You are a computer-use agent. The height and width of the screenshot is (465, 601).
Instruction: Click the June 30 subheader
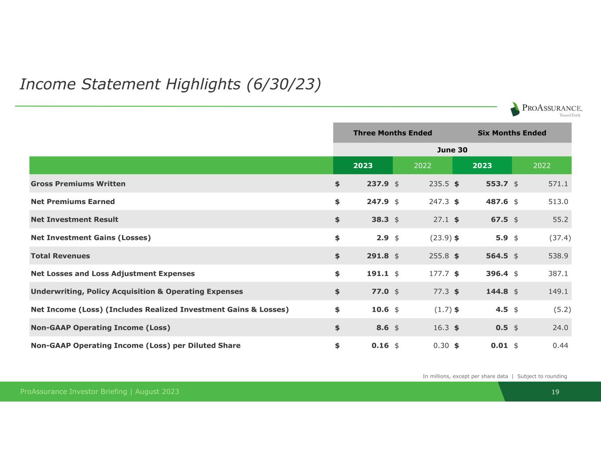(452, 150)
